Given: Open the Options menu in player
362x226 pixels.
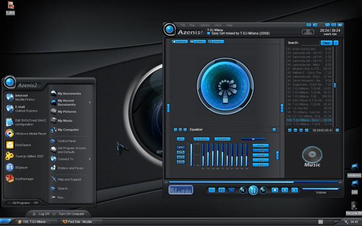Looking at the screenshot, I should 205,25.
